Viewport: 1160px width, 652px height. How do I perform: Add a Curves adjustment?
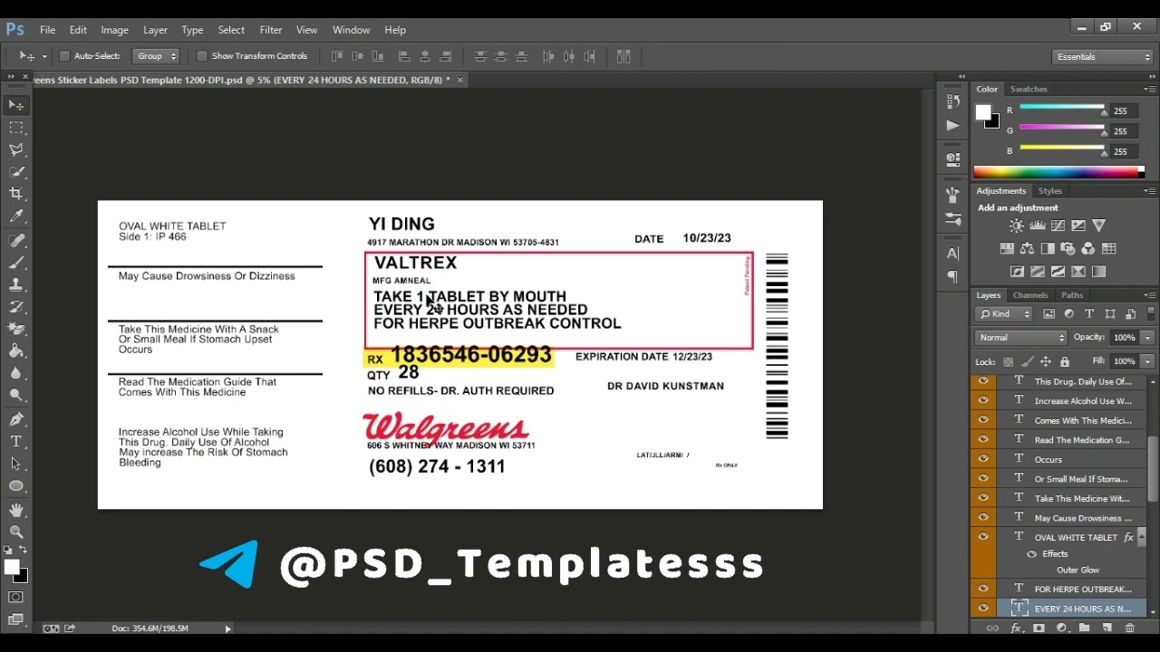(x=1058, y=225)
